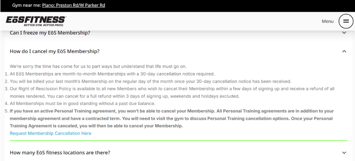355x161 pixels.
Task: Click the 'We're sorry the time has come' sentence
Action: click(x=98, y=66)
